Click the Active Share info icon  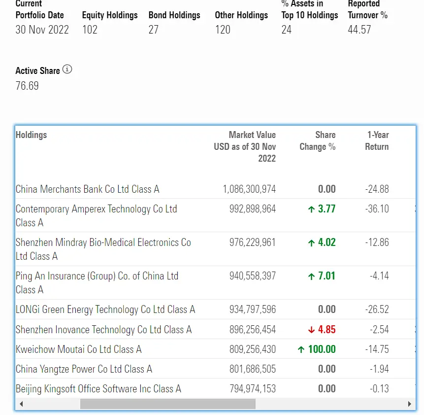tap(67, 69)
